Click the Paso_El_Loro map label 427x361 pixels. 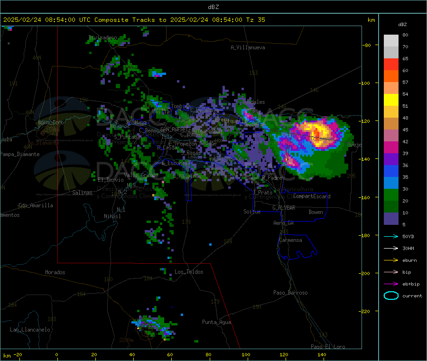(328, 347)
